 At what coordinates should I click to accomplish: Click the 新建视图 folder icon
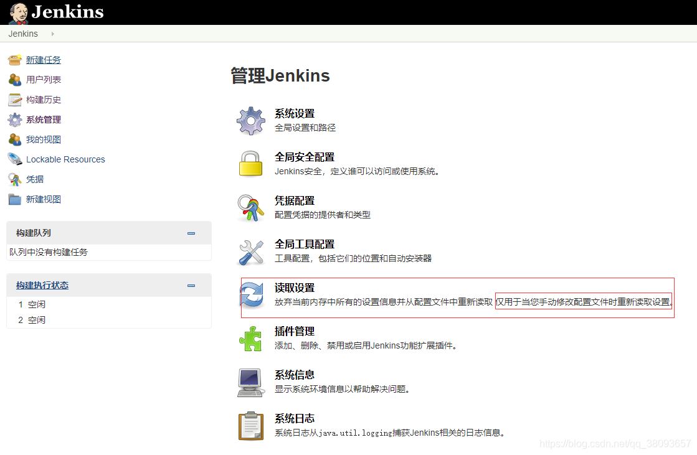tap(15, 199)
